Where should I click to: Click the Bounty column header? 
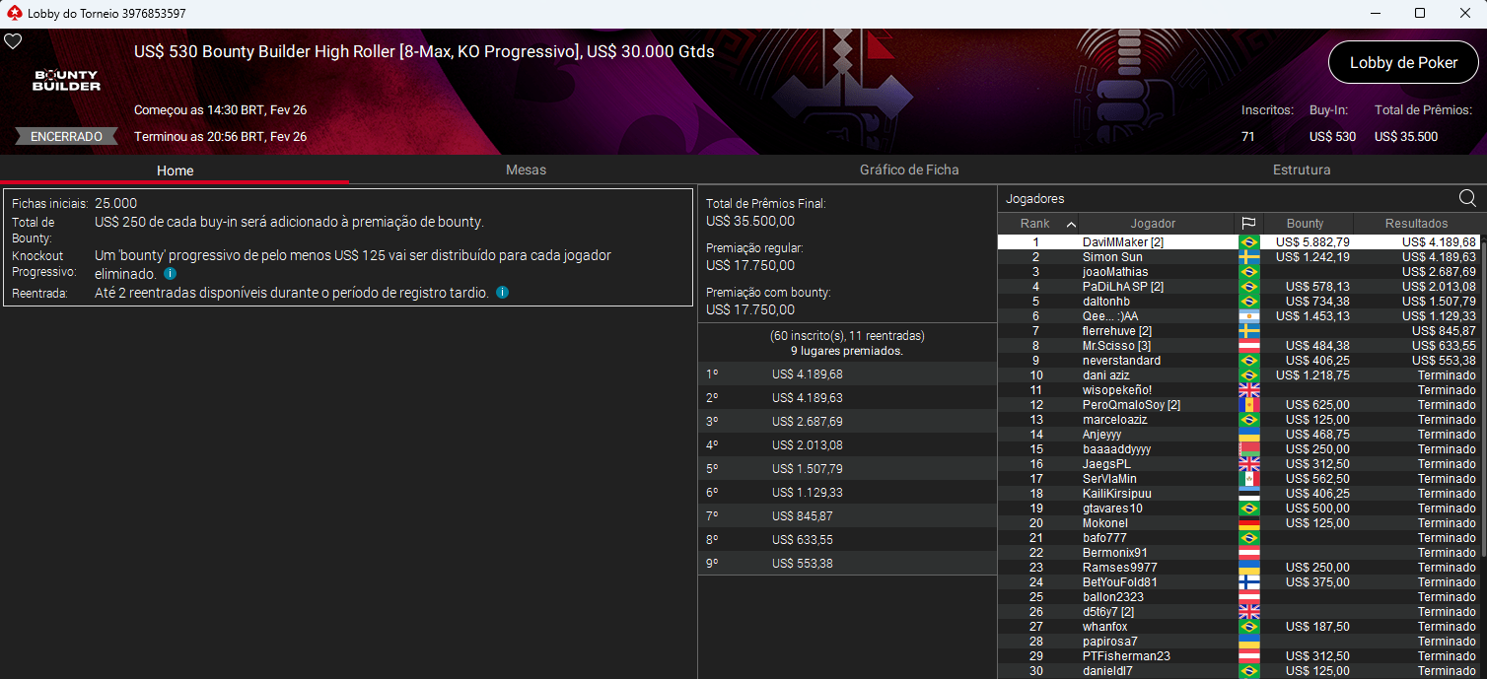pyautogui.click(x=1307, y=223)
